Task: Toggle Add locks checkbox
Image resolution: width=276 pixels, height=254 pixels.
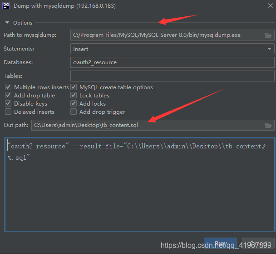Action: point(74,103)
